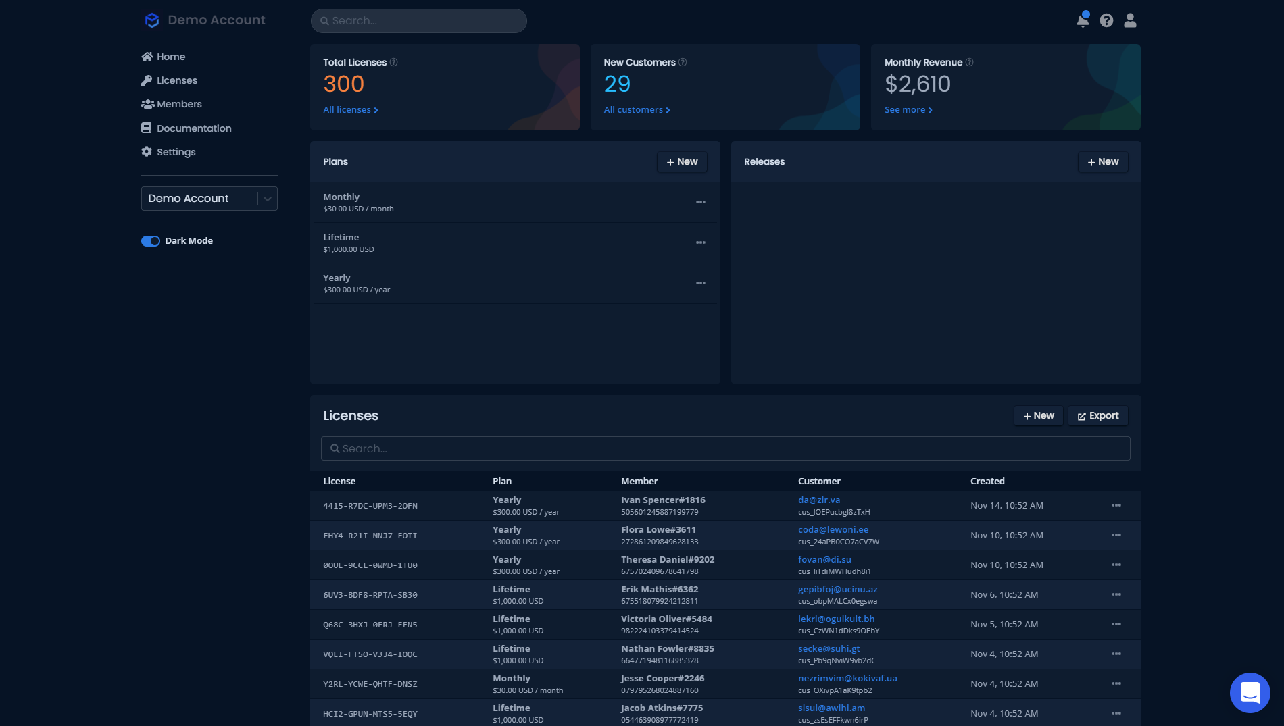1284x726 pixels.
Task: Open options menu for Lifetime plan
Action: pos(701,242)
